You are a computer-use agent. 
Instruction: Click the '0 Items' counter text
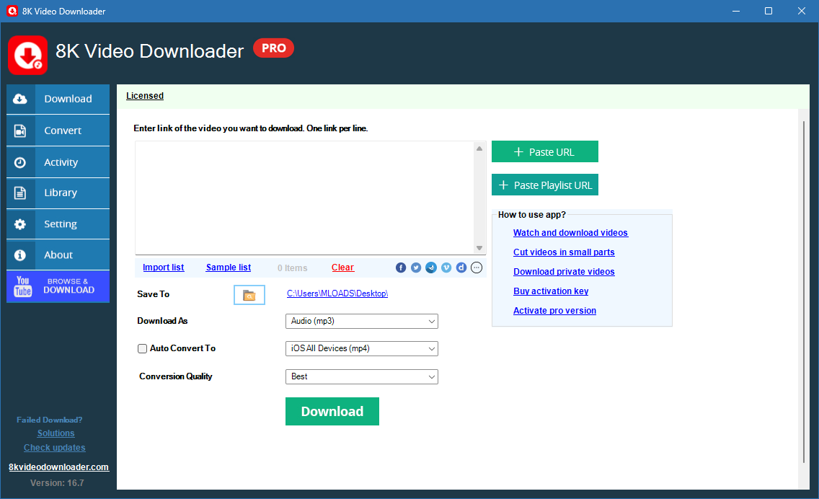tap(293, 268)
